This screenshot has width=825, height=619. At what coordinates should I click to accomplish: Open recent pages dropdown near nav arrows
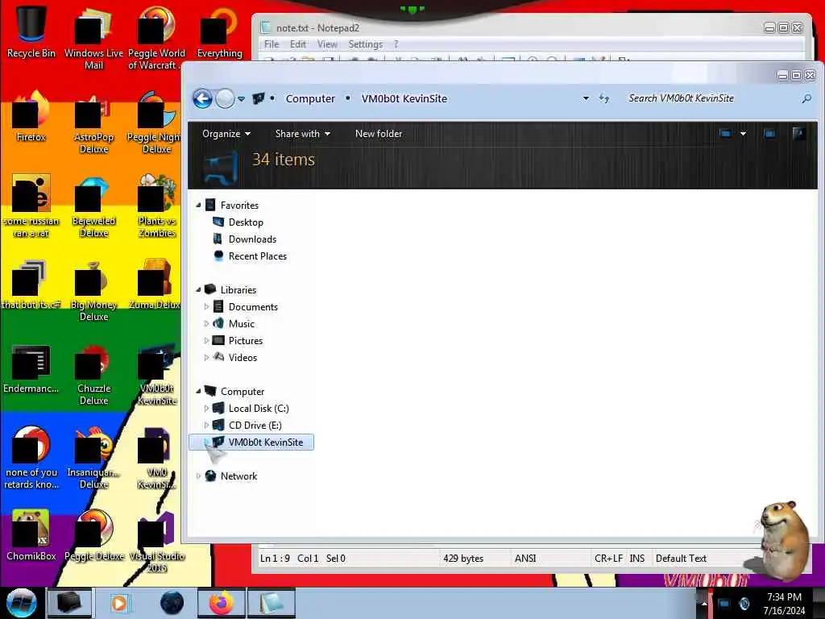point(241,99)
